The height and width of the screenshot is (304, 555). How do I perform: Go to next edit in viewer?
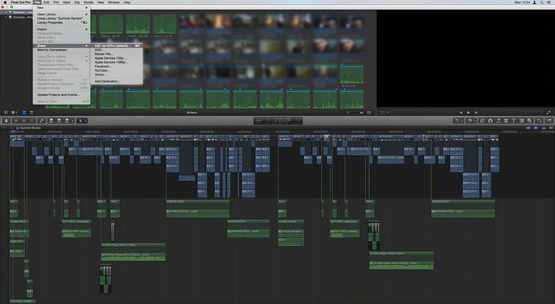(476, 112)
